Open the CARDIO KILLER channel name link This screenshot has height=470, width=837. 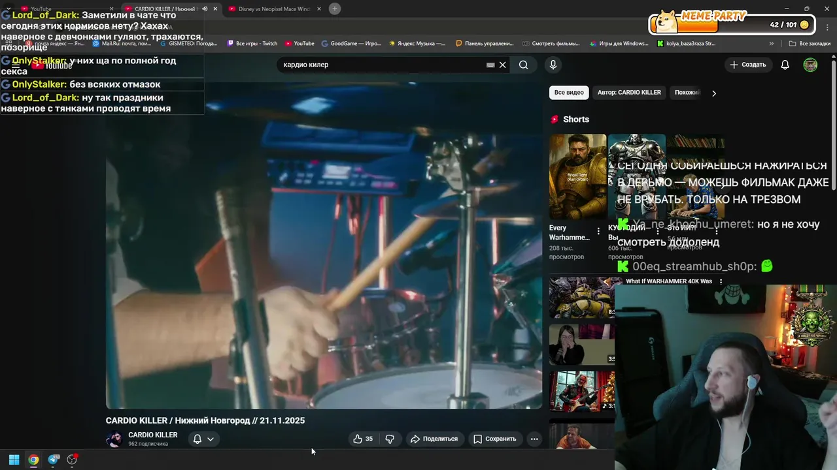pos(153,435)
